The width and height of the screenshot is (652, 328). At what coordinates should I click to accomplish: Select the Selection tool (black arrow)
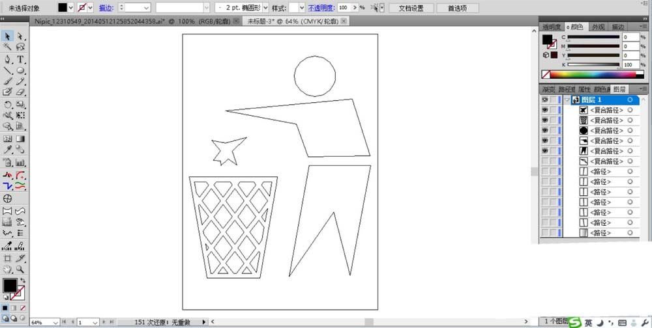pos(7,36)
